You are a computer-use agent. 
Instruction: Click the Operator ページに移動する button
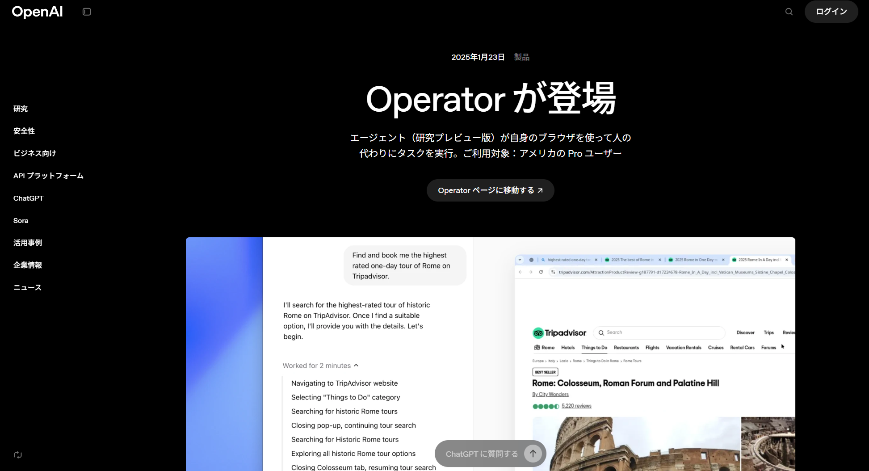(490, 190)
